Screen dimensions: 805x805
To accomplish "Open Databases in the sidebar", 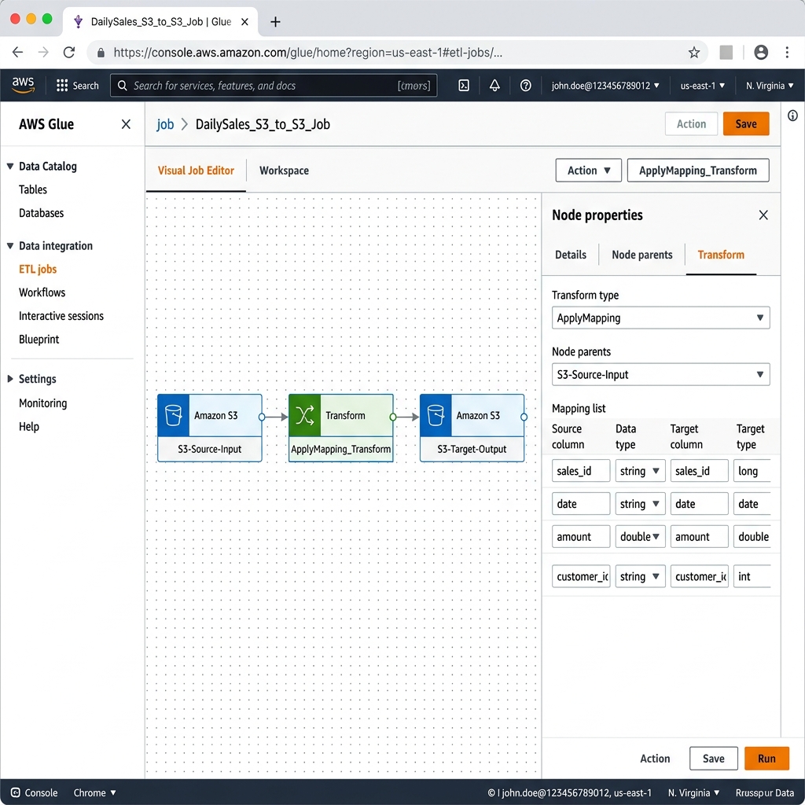I will (41, 212).
